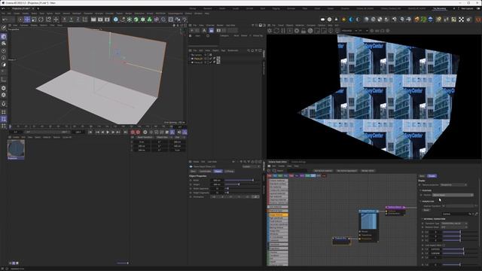Image resolution: width=482 pixels, height=271 pixels.
Task: Click the checkerboard icon in top-right toolbar
Action: pyautogui.click(x=462, y=20)
